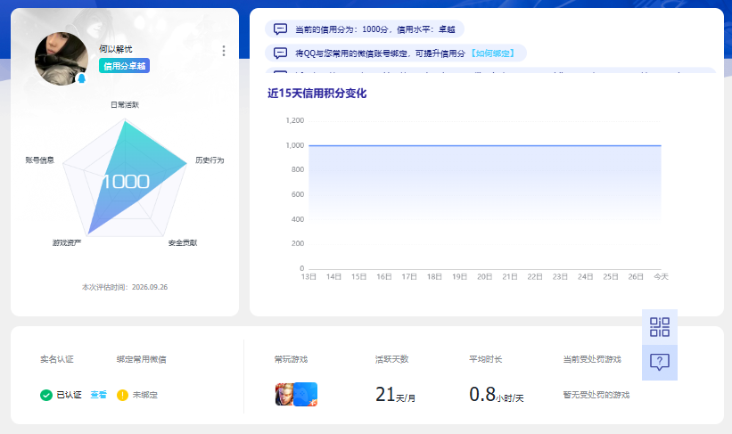The width and height of the screenshot is (732, 434).
Task: Click the 21天/月 active days value
Action: [x=395, y=395]
